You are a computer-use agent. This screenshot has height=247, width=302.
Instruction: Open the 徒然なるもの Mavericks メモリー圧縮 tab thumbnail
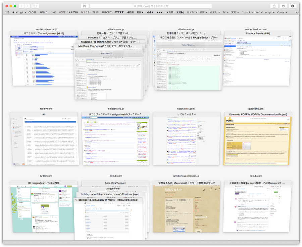[x=187, y=206]
